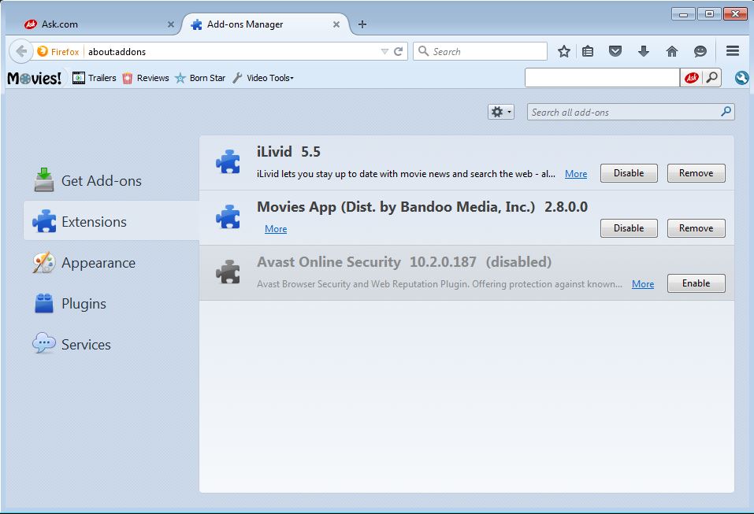Screen dimensions: 754x514
Task: Open More link for iLivid
Action: (576, 174)
